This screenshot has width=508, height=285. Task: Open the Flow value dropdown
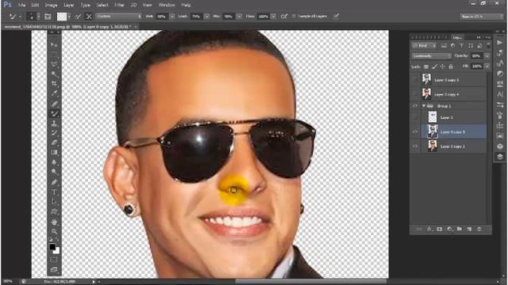(273, 16)
